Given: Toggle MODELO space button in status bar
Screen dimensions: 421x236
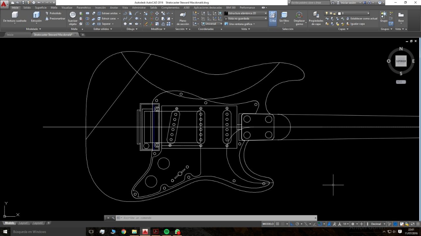Looking at the screenshot, I should pos(268,224).
